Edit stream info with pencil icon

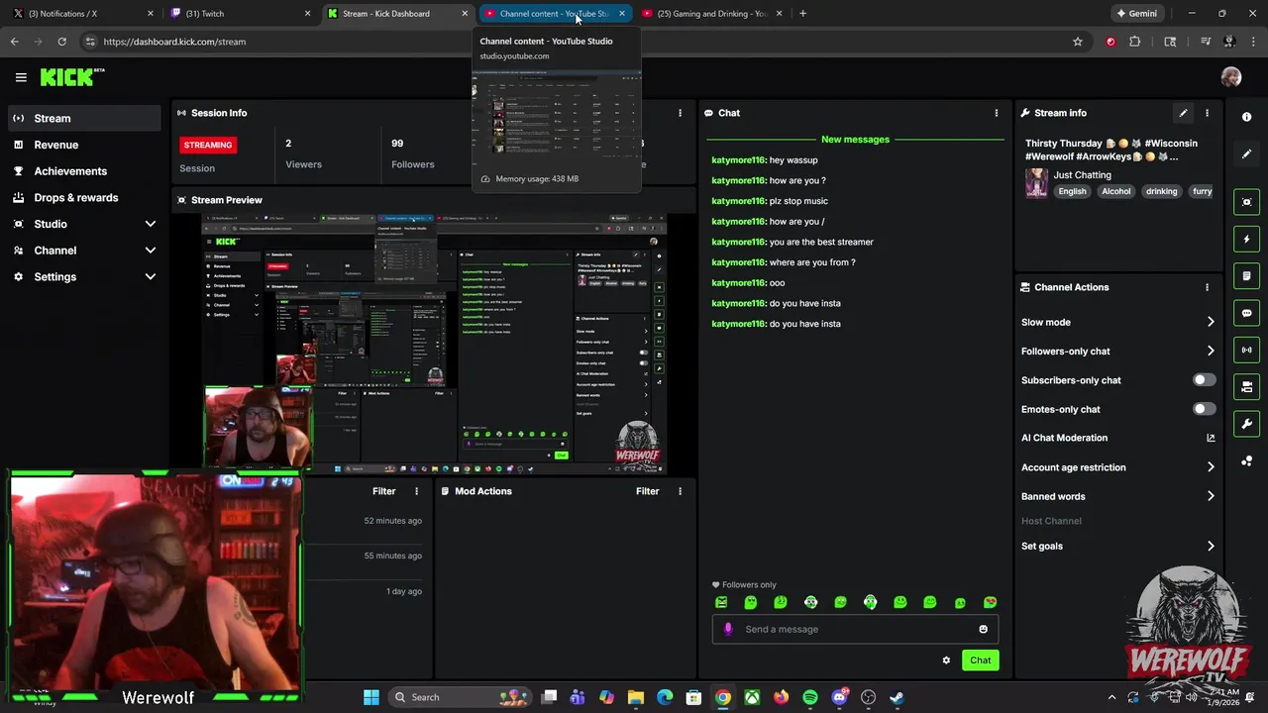(x=1183, y=113)
